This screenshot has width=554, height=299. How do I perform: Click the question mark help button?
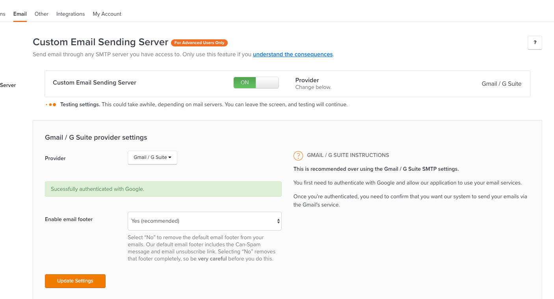(x=535, y=42)
